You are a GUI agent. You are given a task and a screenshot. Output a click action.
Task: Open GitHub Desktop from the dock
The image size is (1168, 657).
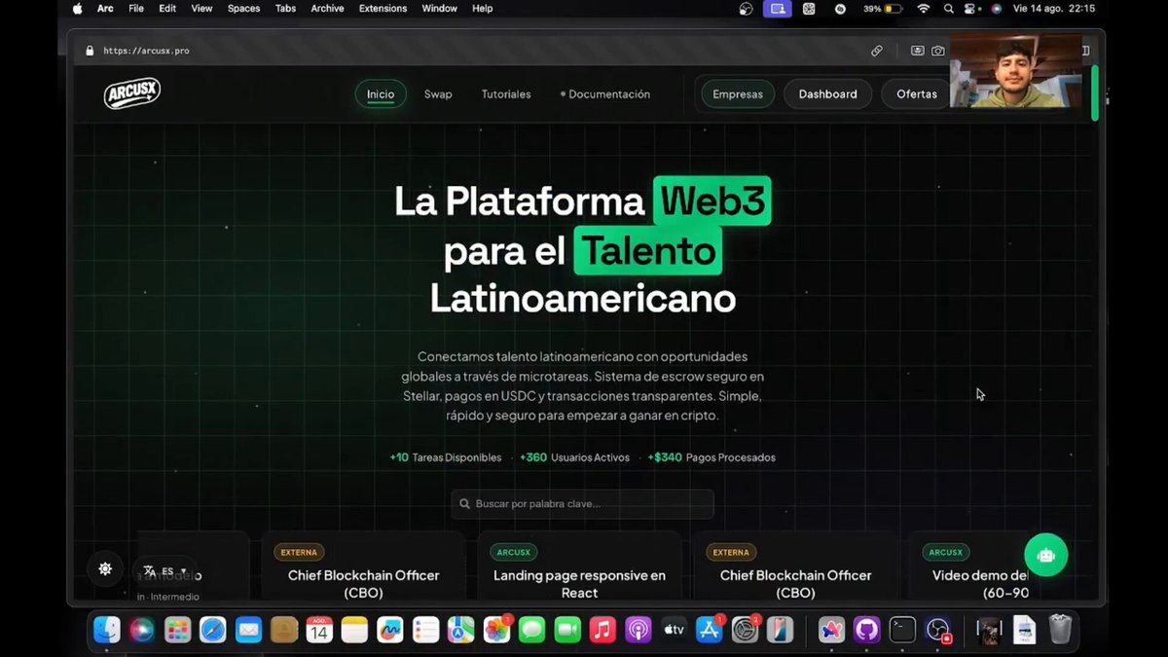click(866, 630)
